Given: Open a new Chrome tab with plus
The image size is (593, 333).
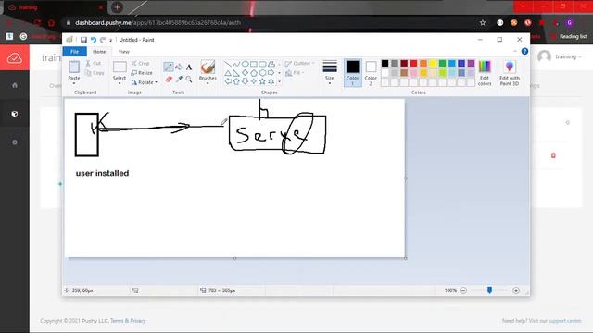Looking at the screenshot, I should click(x=118, y=7).
